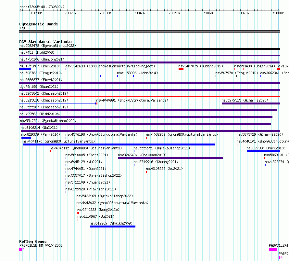Open nsv4730106 (Hanlon2021) variant label
The width and height of the screenshot is (289, 261).
coord(42,59)
